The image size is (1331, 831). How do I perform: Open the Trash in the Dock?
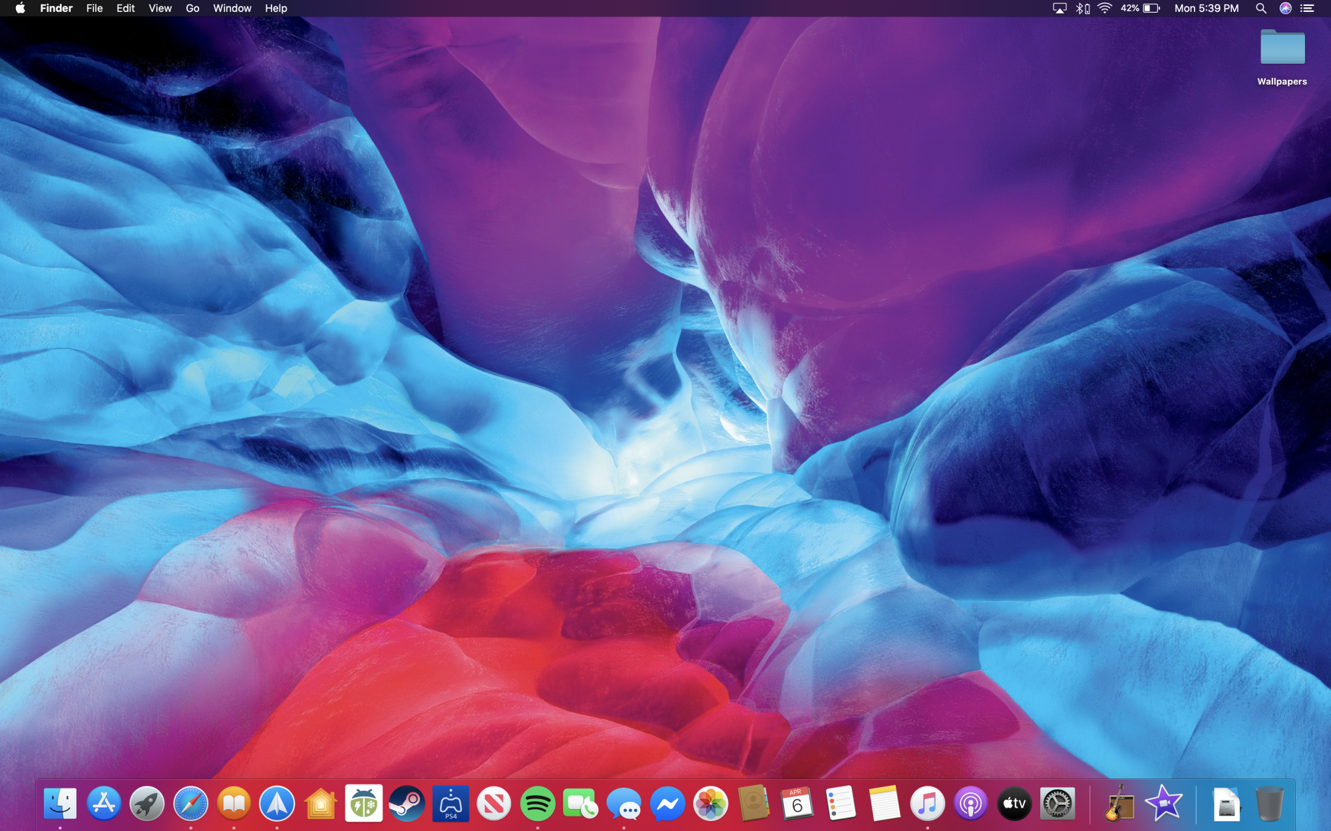[x=1270, y=803]
